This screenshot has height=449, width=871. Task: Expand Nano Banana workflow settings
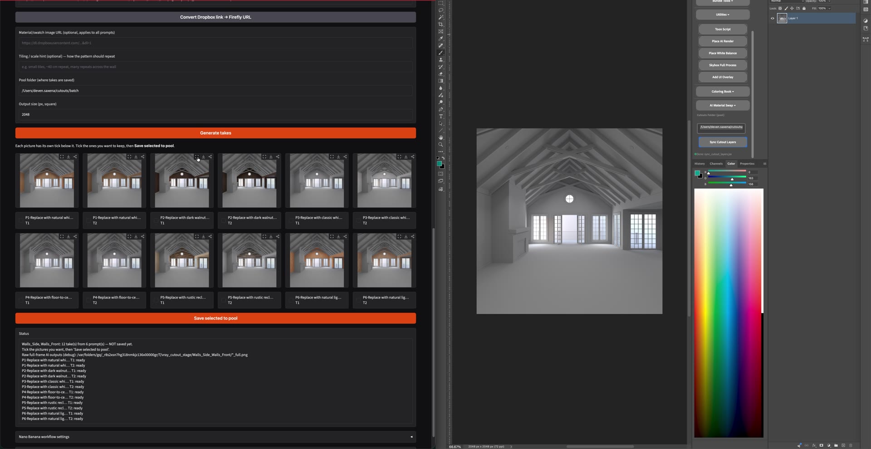pyautogui.click(x=215, y=437)
